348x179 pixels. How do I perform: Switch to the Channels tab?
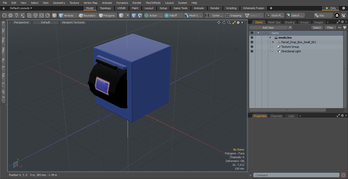[276, 116]
